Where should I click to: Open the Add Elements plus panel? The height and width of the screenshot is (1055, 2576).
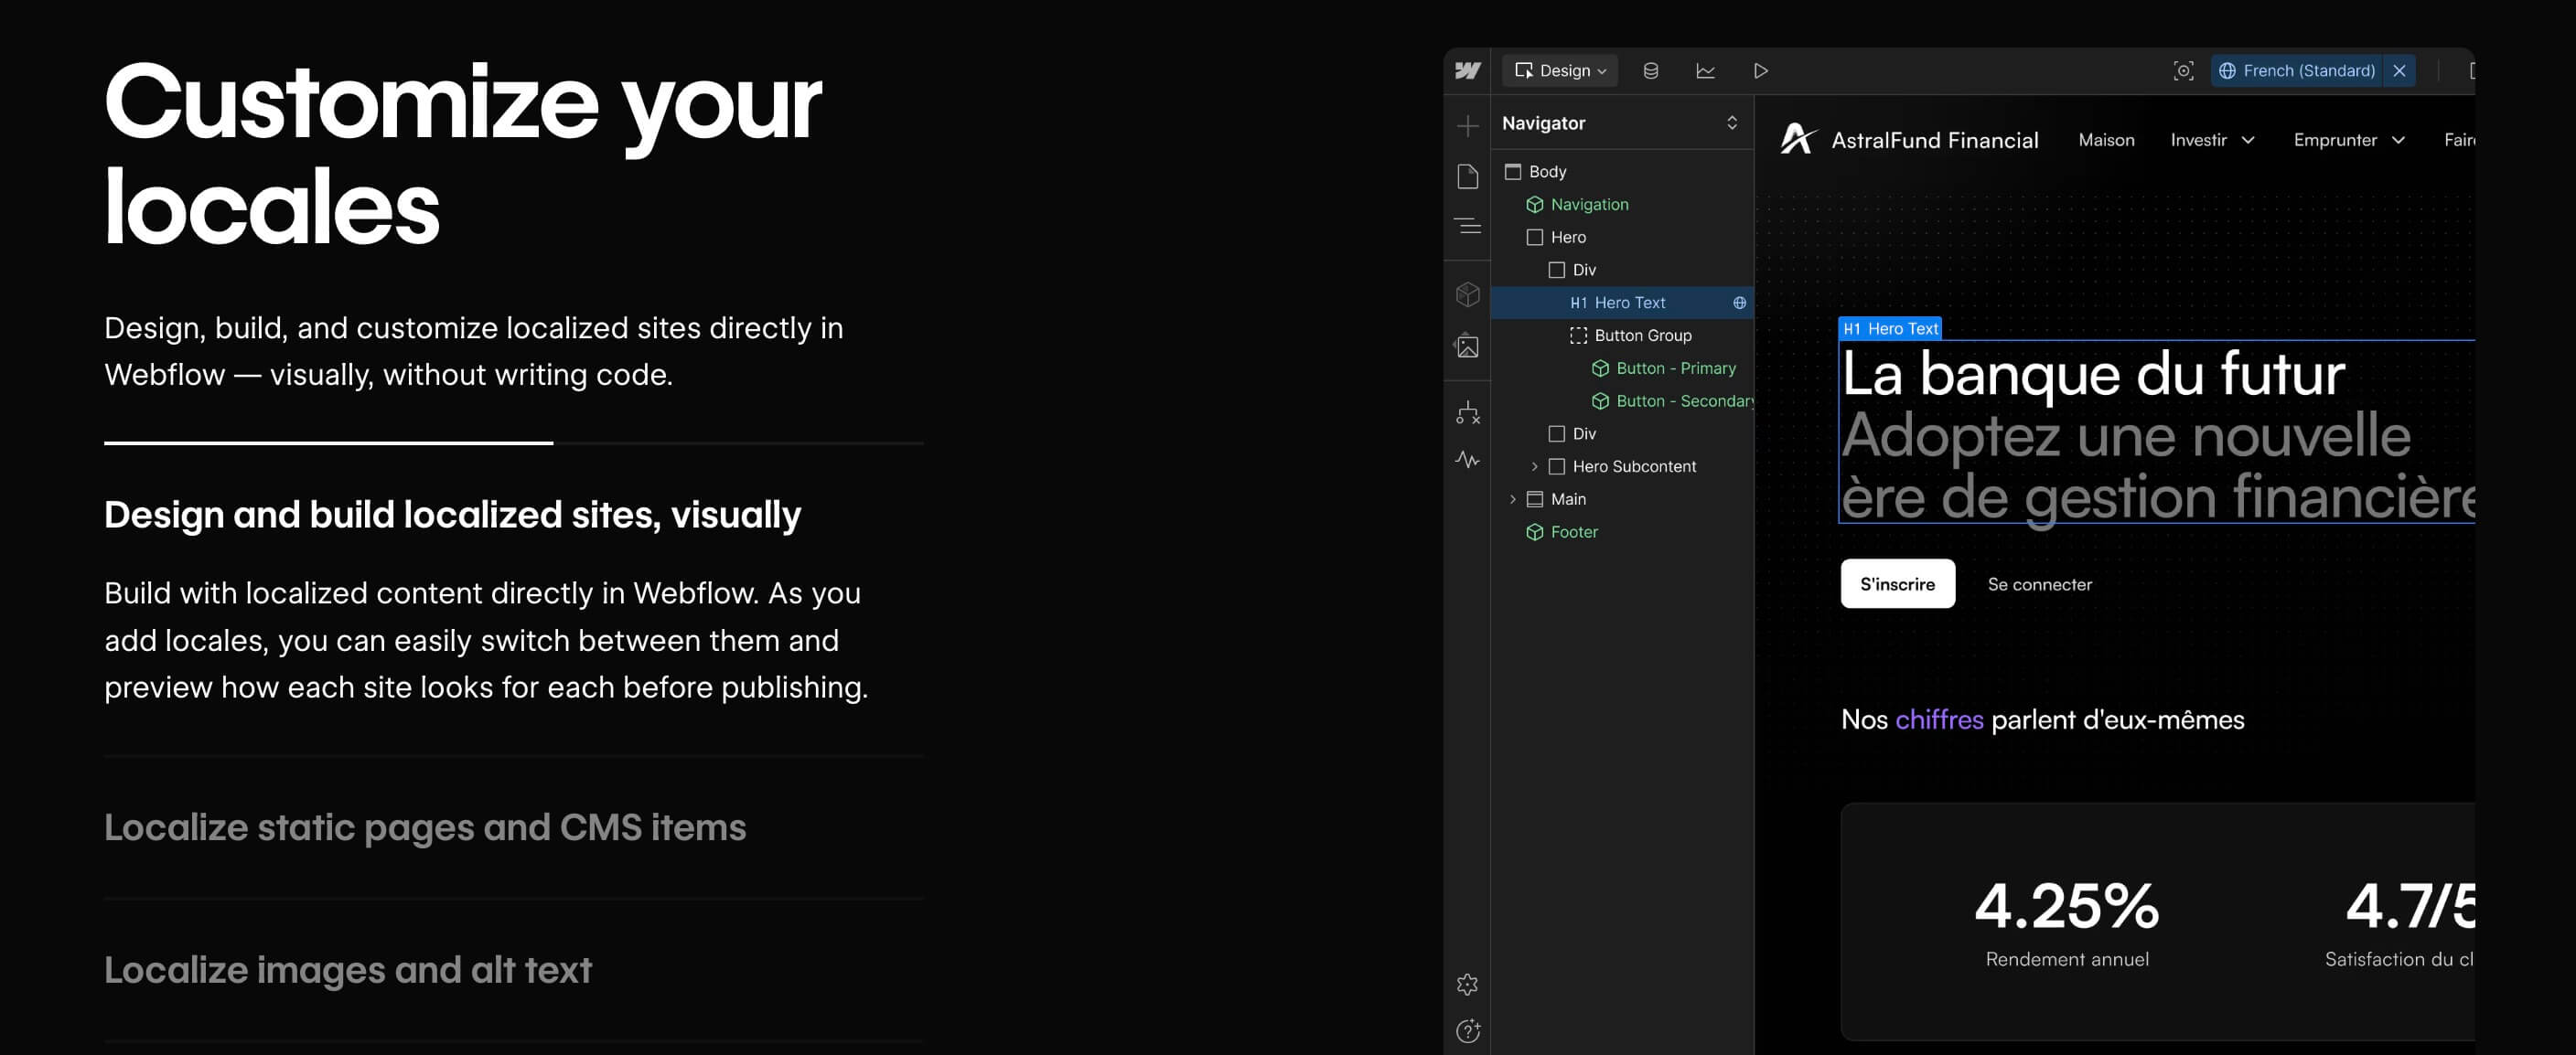[x=1467, y=125]
